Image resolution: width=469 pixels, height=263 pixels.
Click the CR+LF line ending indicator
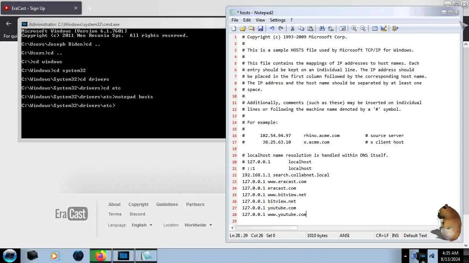(382, 236)
